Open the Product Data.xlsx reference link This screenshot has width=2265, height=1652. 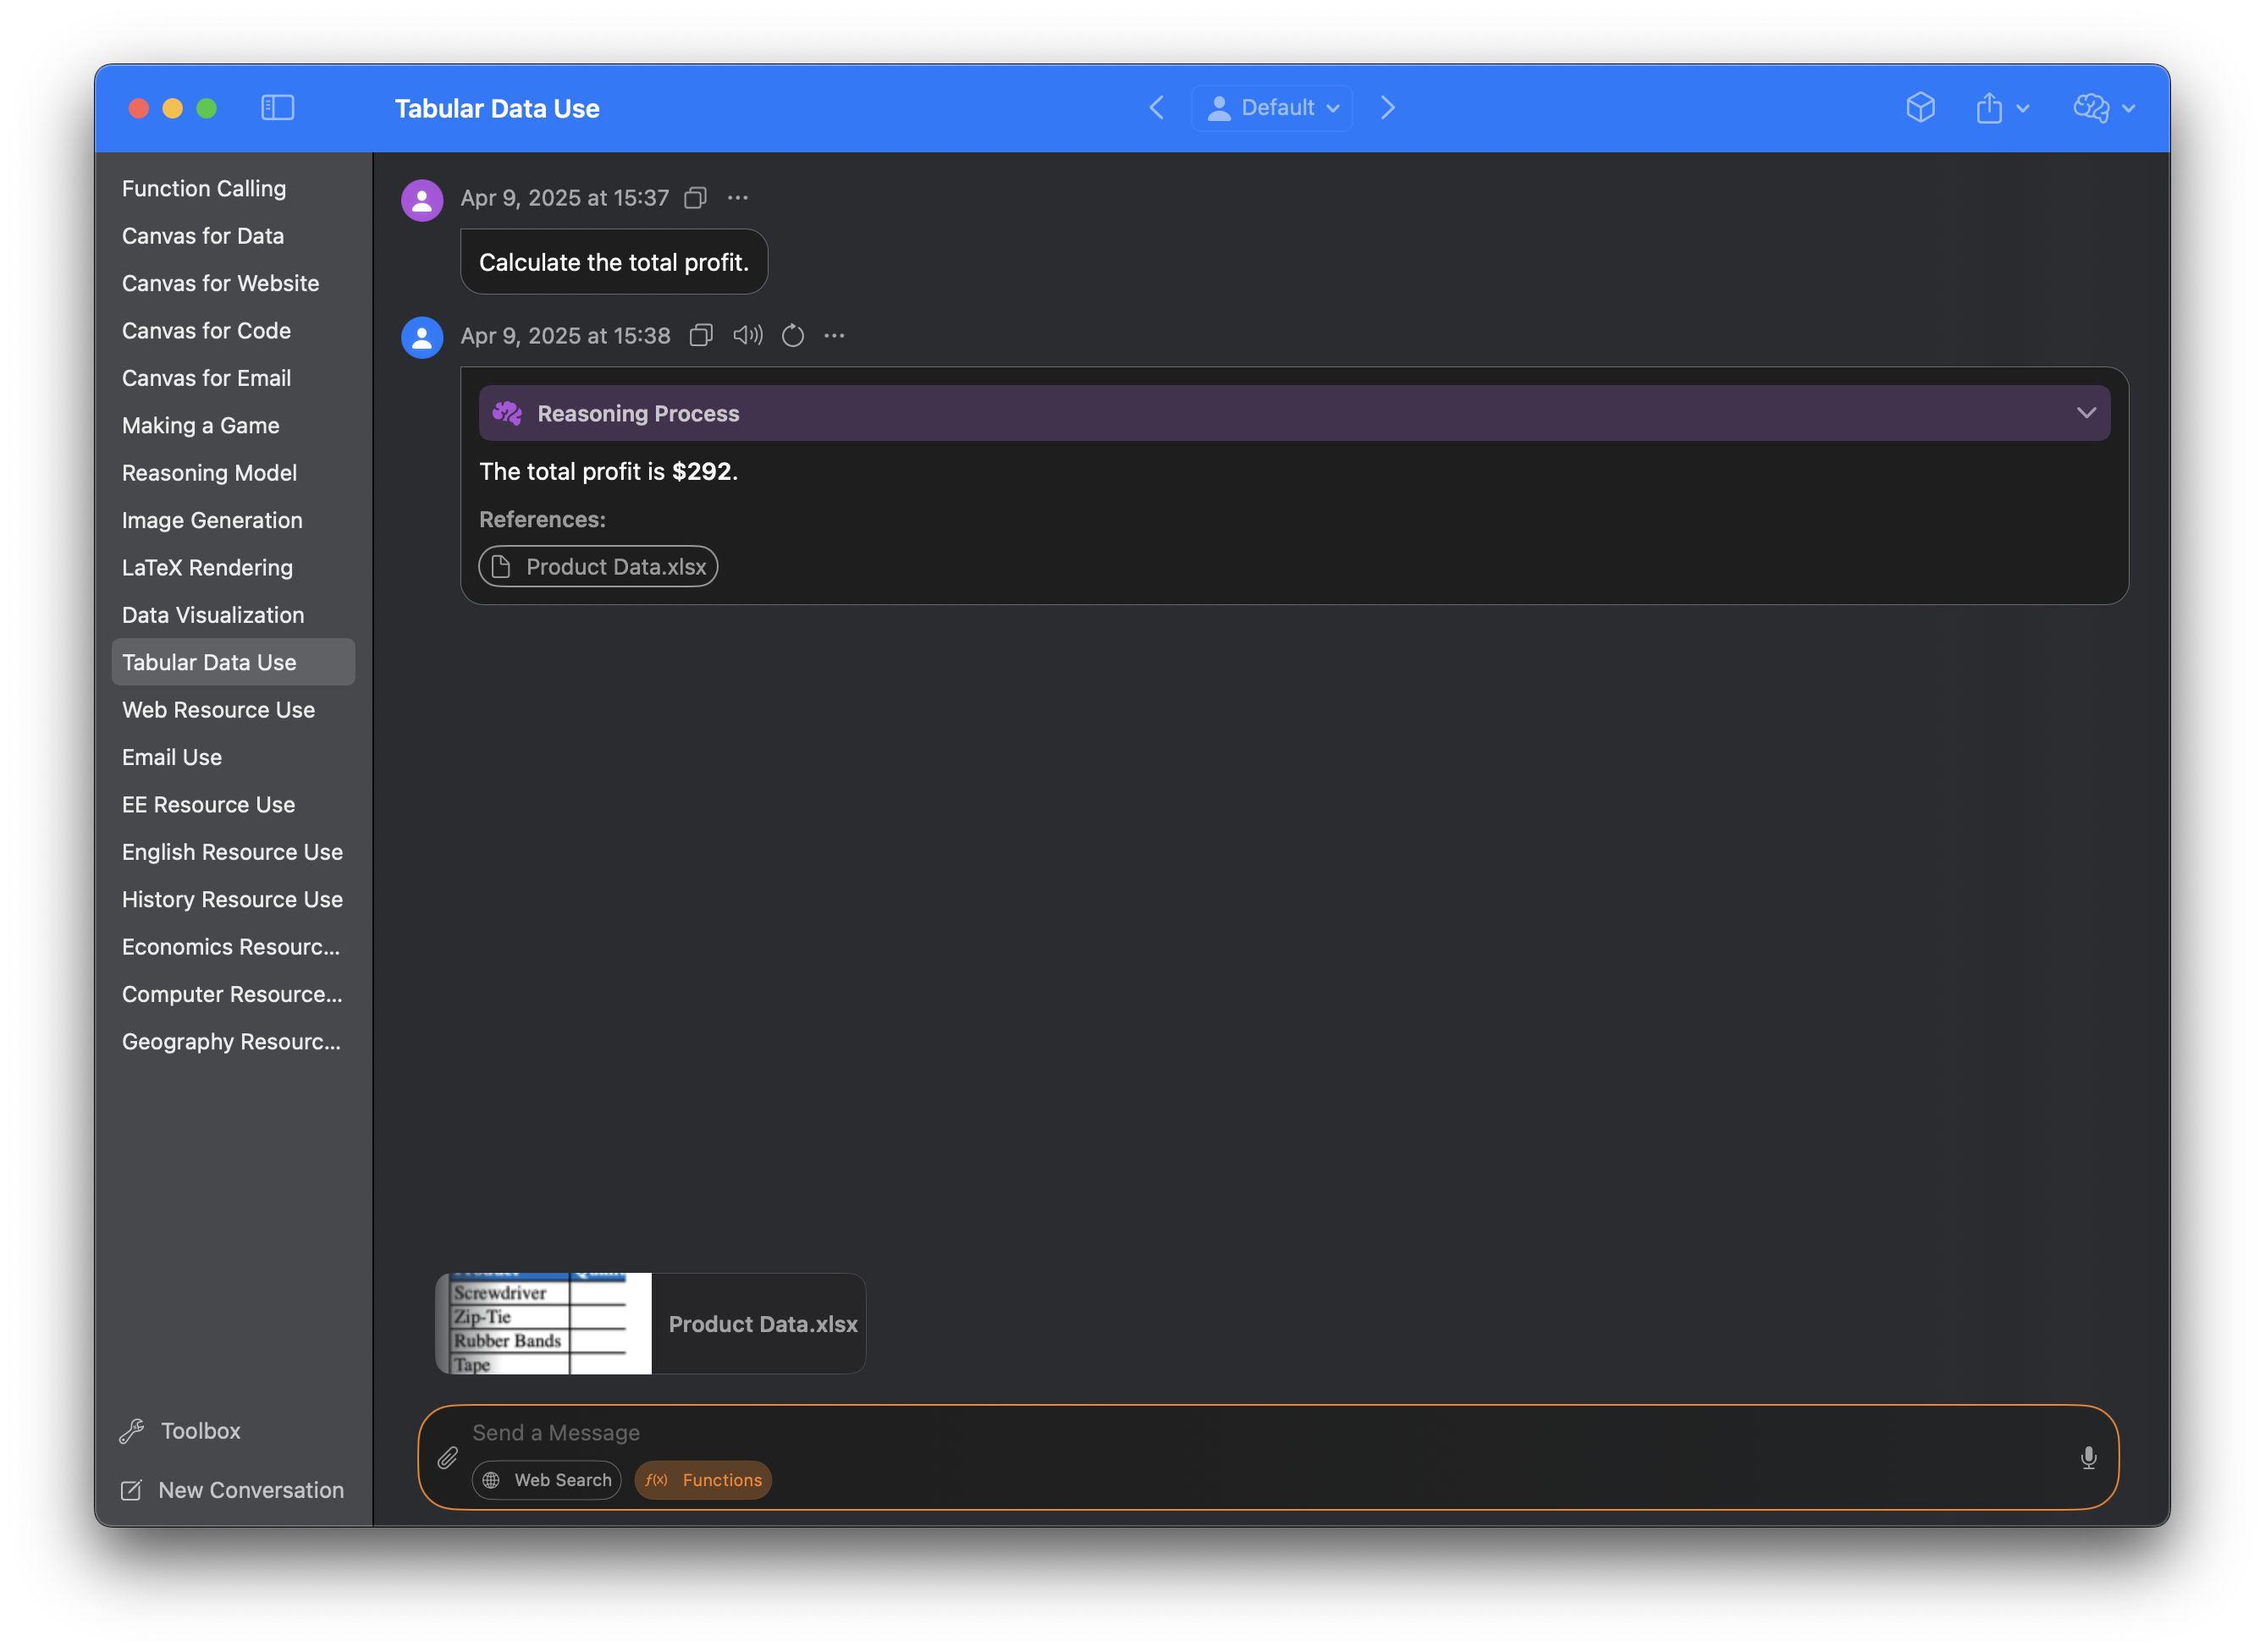pos(598,567)
